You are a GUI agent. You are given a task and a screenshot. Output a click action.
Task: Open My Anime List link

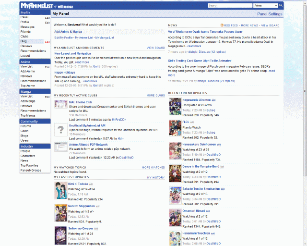pos(84,37)
